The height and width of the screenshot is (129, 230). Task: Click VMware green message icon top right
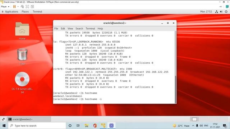[227, 6]
